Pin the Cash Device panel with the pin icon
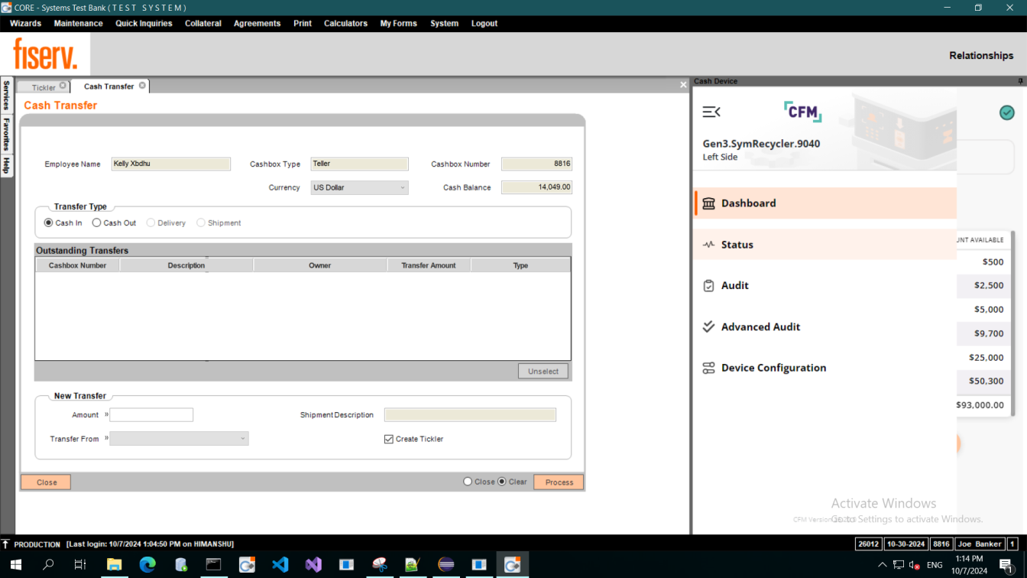 pos(1020,81)
